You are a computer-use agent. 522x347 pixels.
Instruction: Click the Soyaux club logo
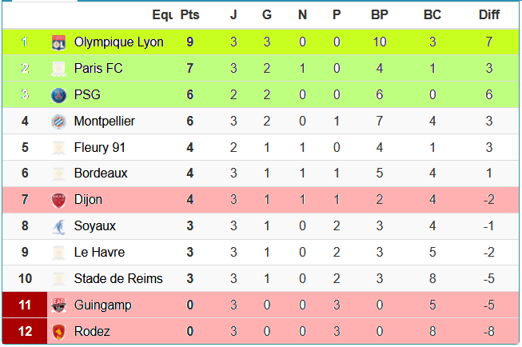point(58,226)
